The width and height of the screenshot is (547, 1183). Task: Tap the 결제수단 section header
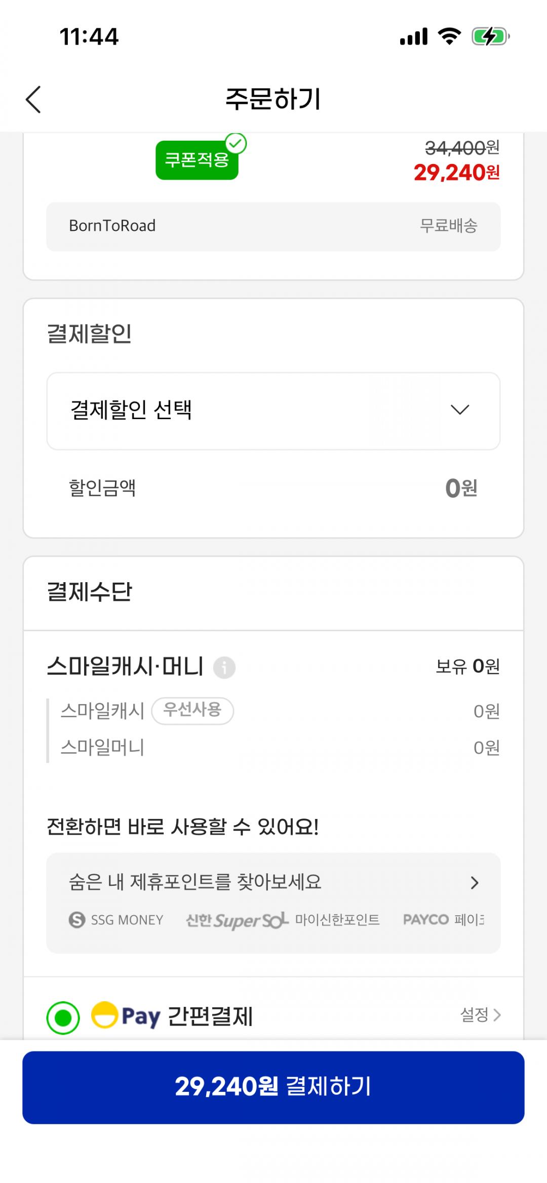90,592
